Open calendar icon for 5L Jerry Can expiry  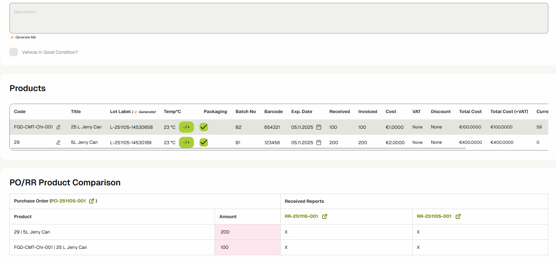pyautogui.click(x=319, y=142)
